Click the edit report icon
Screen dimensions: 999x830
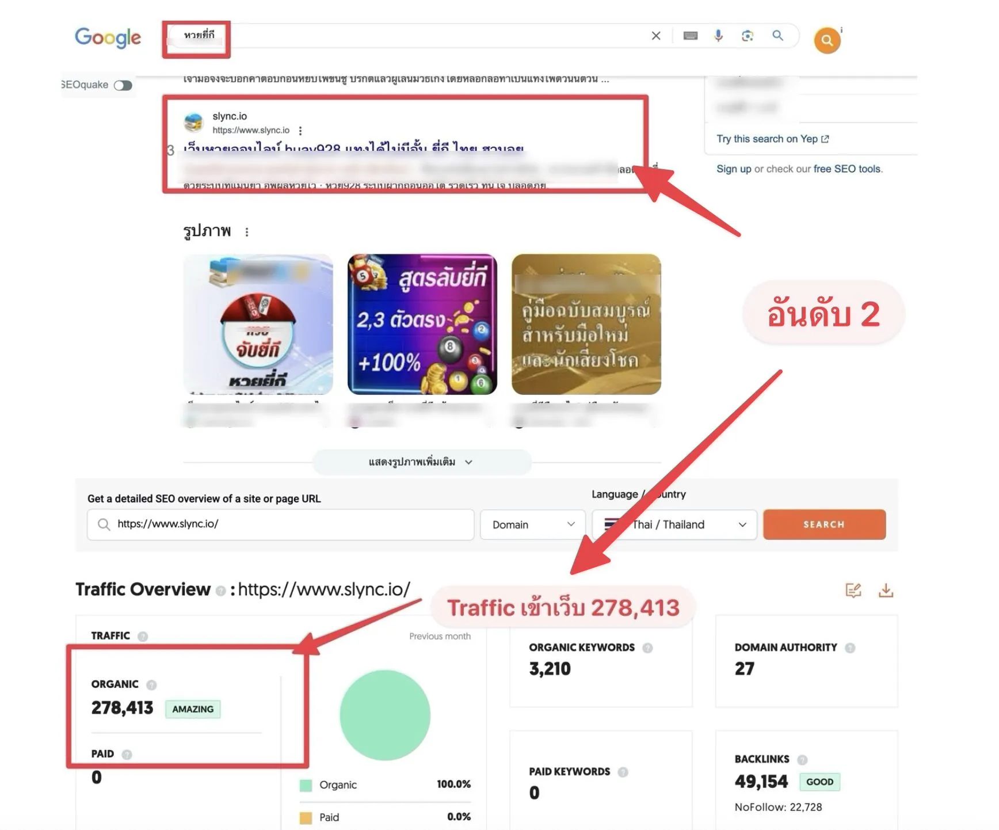(853, 591)
